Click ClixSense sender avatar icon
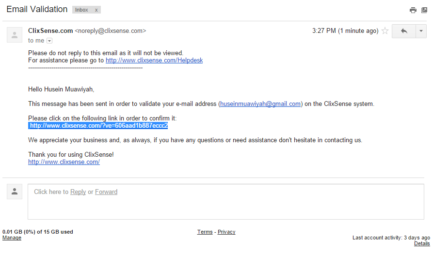433x253 pixels. 15,35
